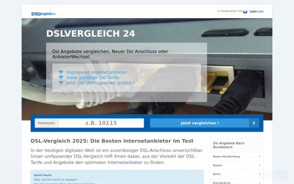Click the Über 100 DSL-Tarife im Vergleich line
The height and width of the screenshot is (184, 294).
click(x=55, y=180)
